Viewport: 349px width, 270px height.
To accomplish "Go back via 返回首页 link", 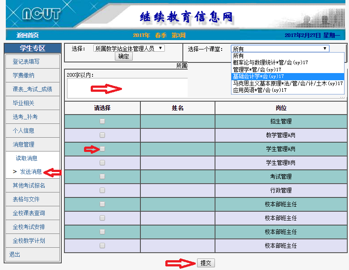I will coord(28,35).
